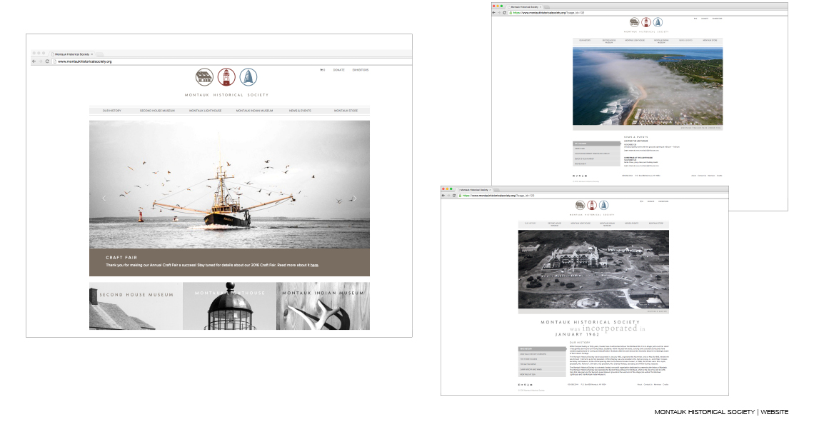Viewport: 814px width, 447px height.
Task: Open SECOND HOUSE MUSEUM in homepage nav
Action: coord(157,111)
